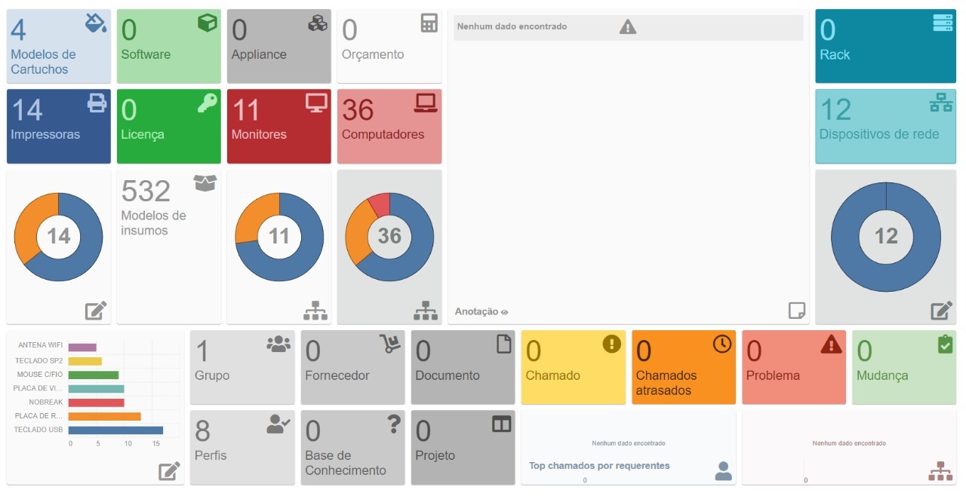Click the paint bucket icon on Cartuchos card
The height and width of the screenshot is (496, 966).
point(96,23)
